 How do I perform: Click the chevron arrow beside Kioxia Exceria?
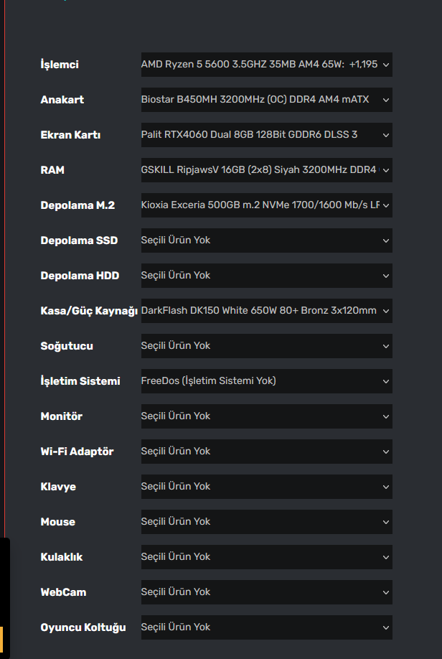pos(386,205)
